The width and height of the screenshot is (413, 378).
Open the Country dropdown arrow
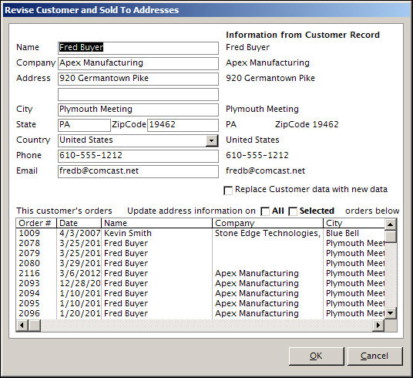click(x=211, y=140)
